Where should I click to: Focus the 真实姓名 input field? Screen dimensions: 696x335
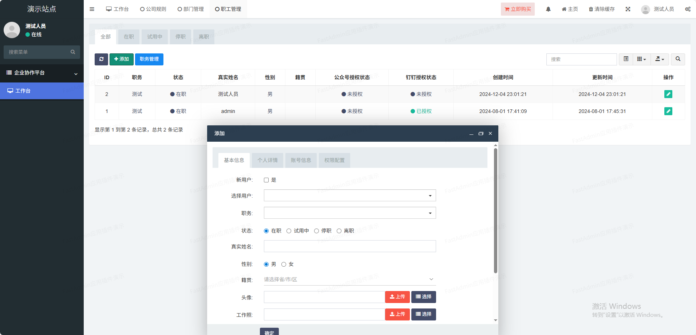point(349,246)
